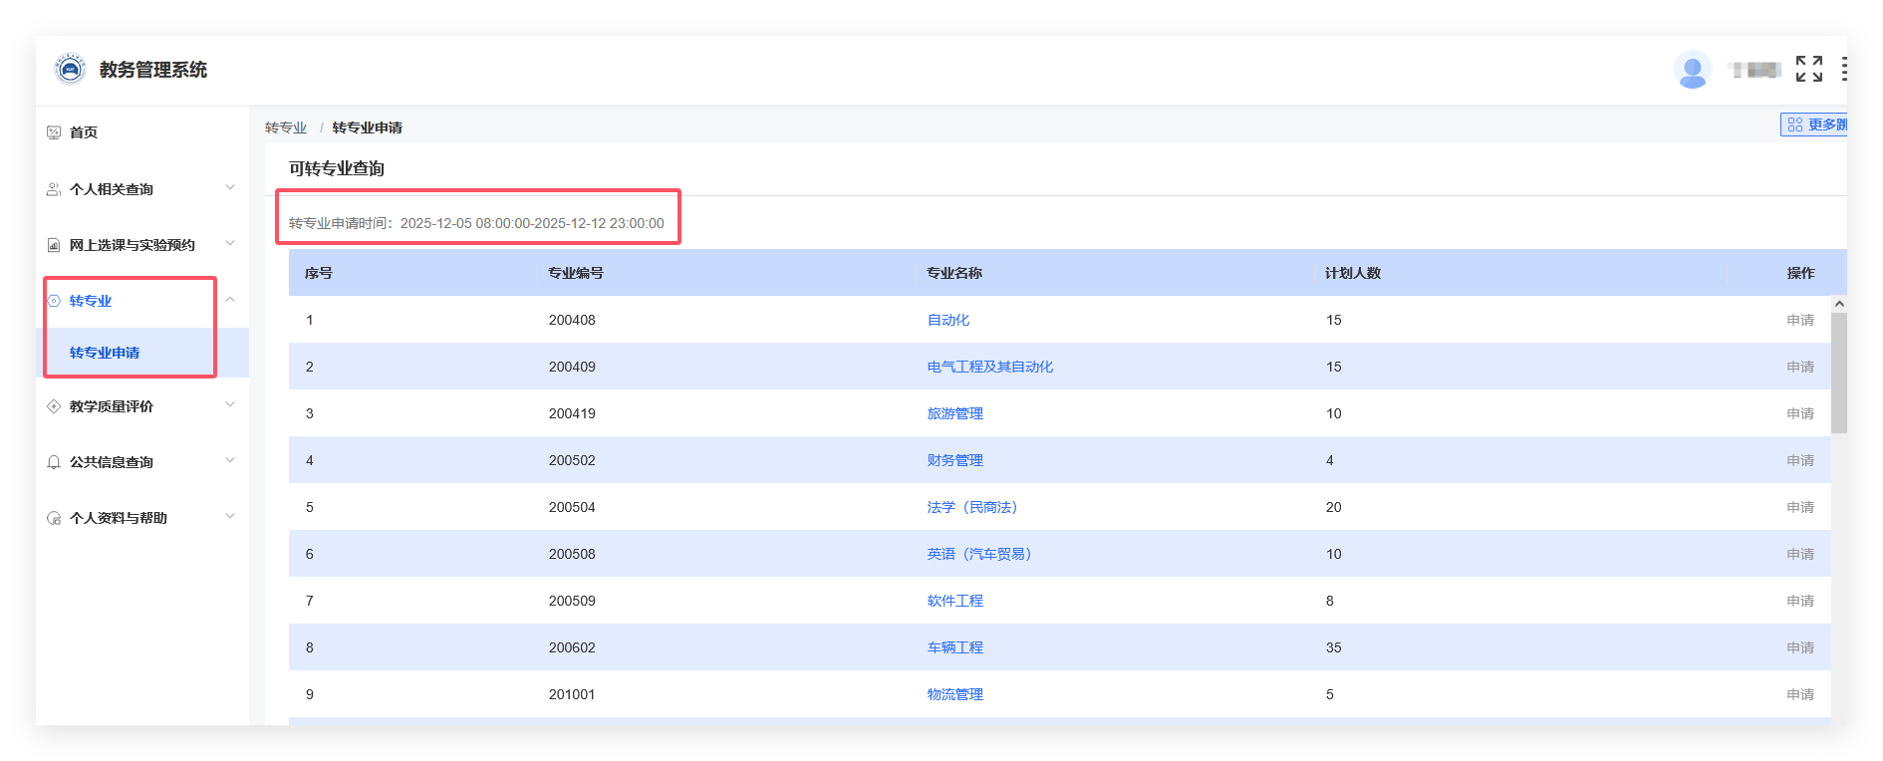Click the table vertical scrollbar thumb

1838,374
